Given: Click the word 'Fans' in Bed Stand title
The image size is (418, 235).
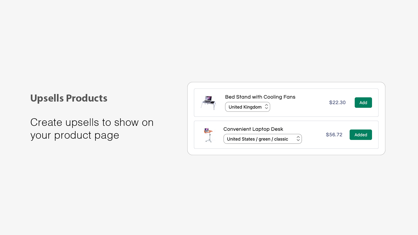Looking at the screenshot, I should tap(289, 97).
